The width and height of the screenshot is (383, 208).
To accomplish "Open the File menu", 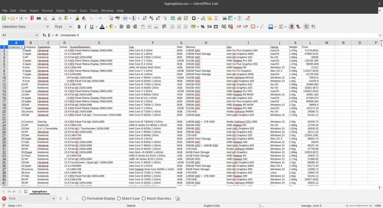I will point(4,10).
